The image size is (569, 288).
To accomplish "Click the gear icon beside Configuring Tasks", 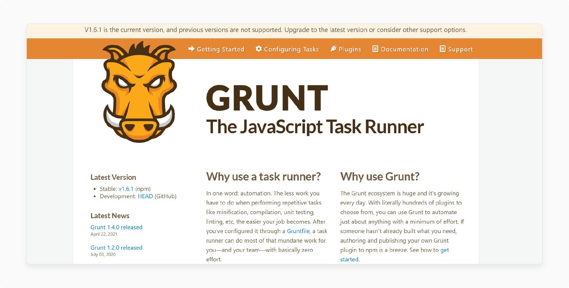I will [x=259, y=49].
